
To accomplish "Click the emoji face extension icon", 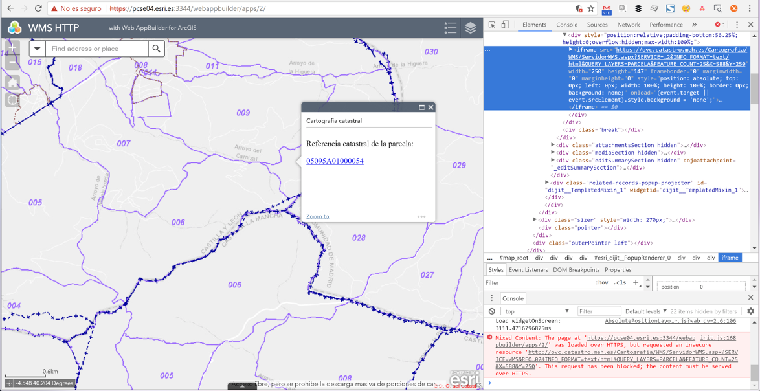I will (686, 8).
